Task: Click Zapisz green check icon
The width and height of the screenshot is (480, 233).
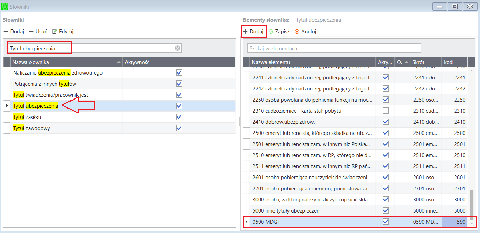Action: (x=271, y=32)
